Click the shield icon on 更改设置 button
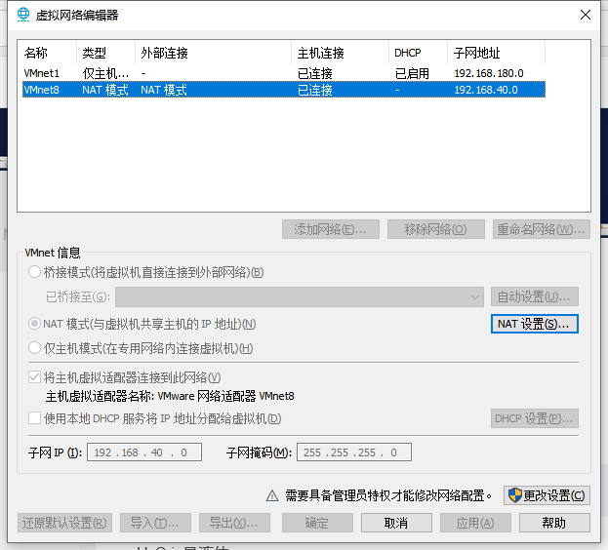Viewport: 608px width, 550px height. [x=515, y=495]
